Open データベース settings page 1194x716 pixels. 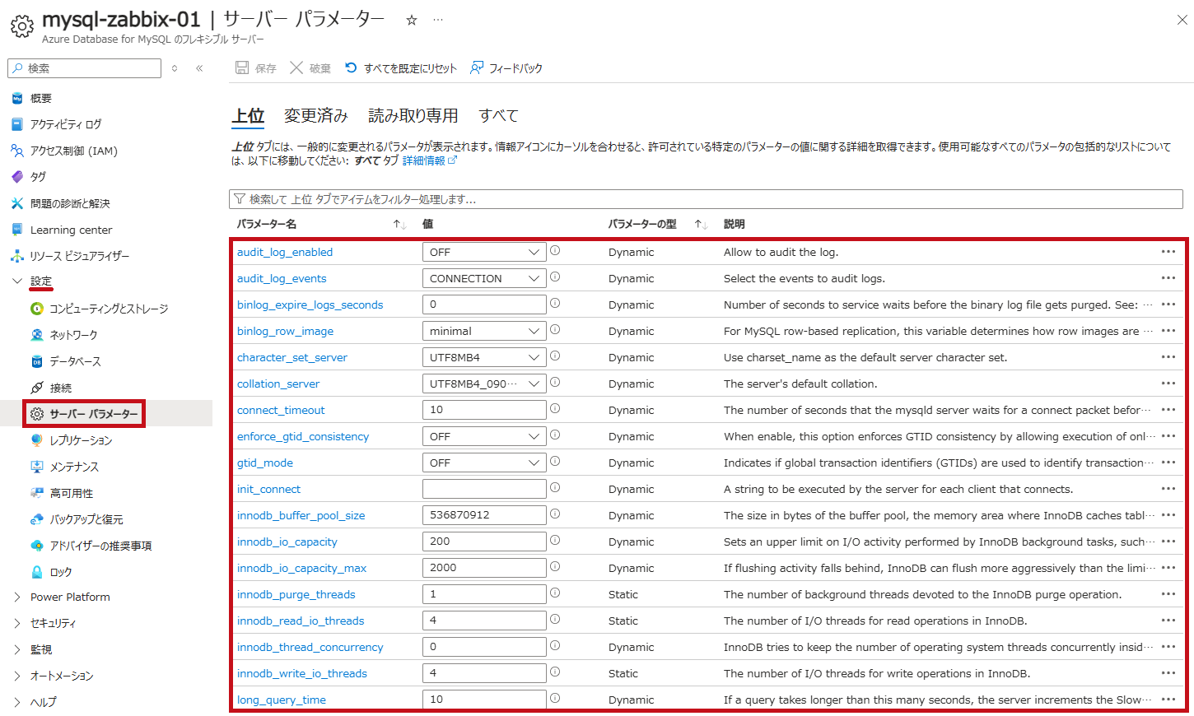tap(75, 361)
